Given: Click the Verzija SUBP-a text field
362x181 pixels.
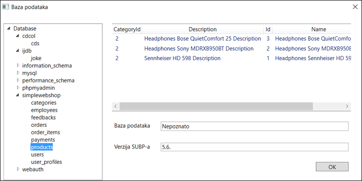Looking at the screenshot, I should click(x=255, y=147).
